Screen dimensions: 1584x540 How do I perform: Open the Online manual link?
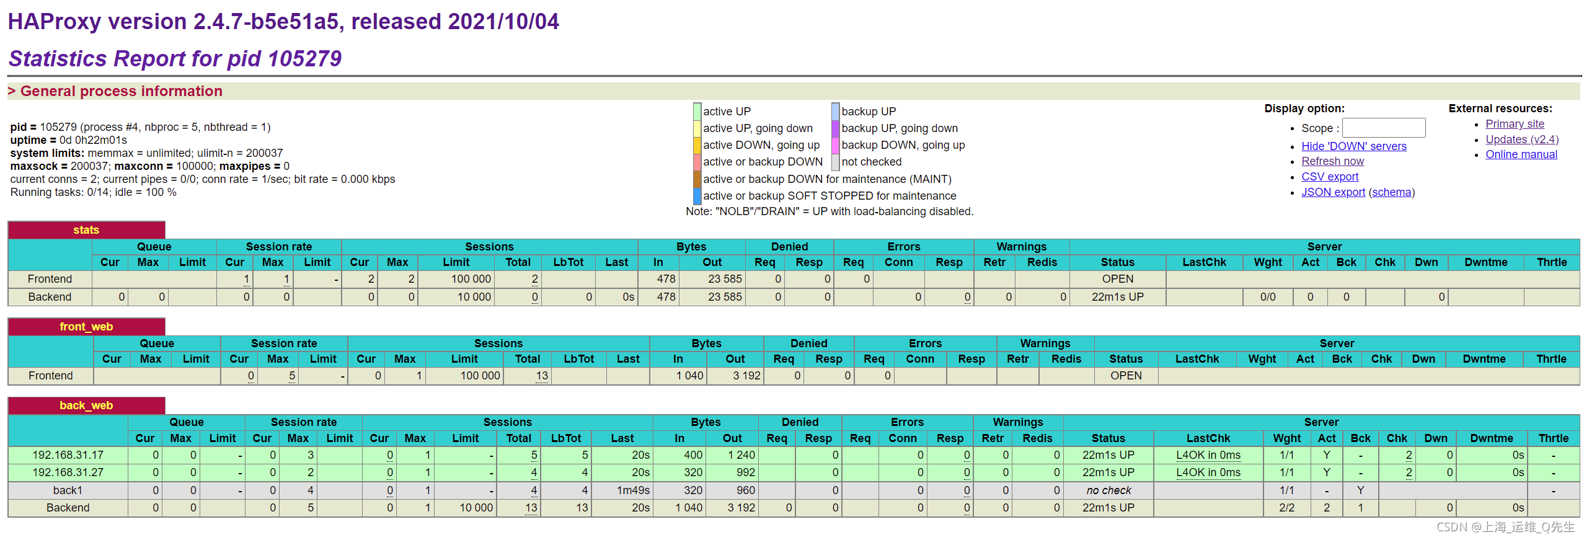tap(1521, 154)
